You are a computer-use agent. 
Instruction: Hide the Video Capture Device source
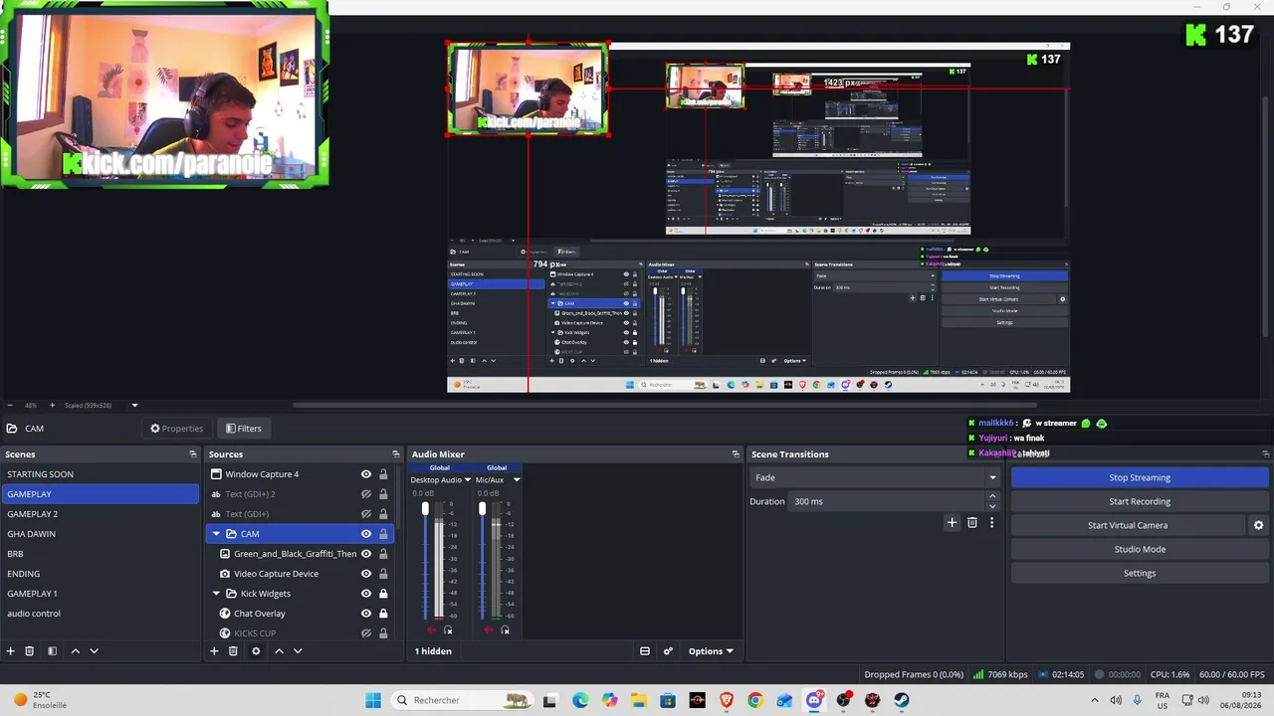366,574
